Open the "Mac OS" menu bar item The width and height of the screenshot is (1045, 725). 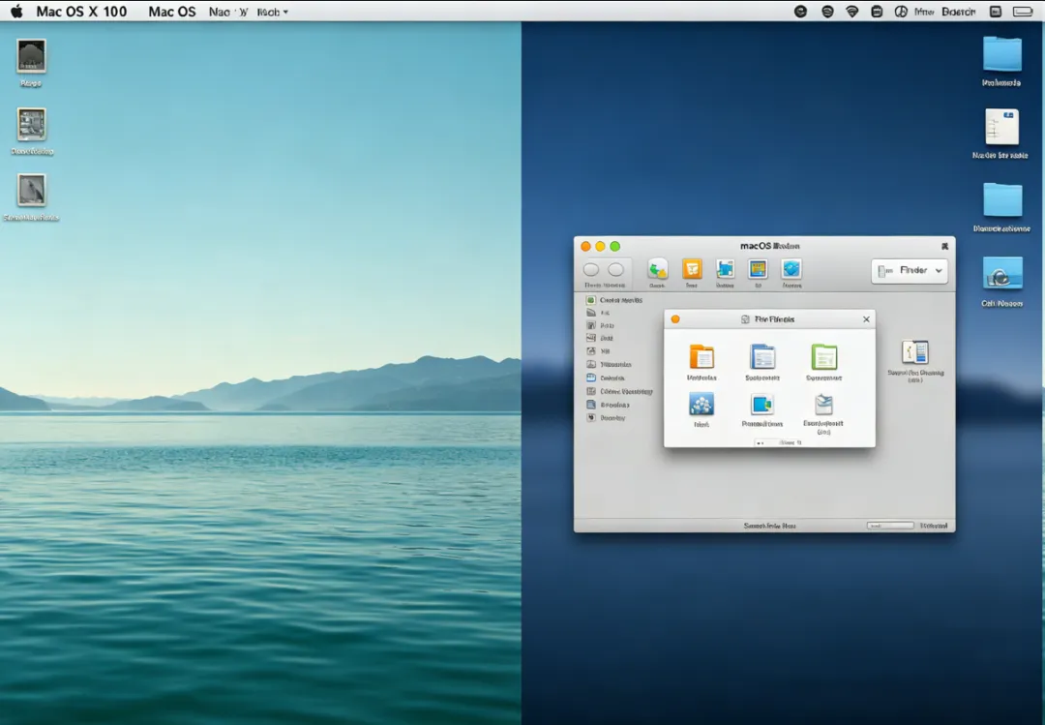(x=172, y=12)
